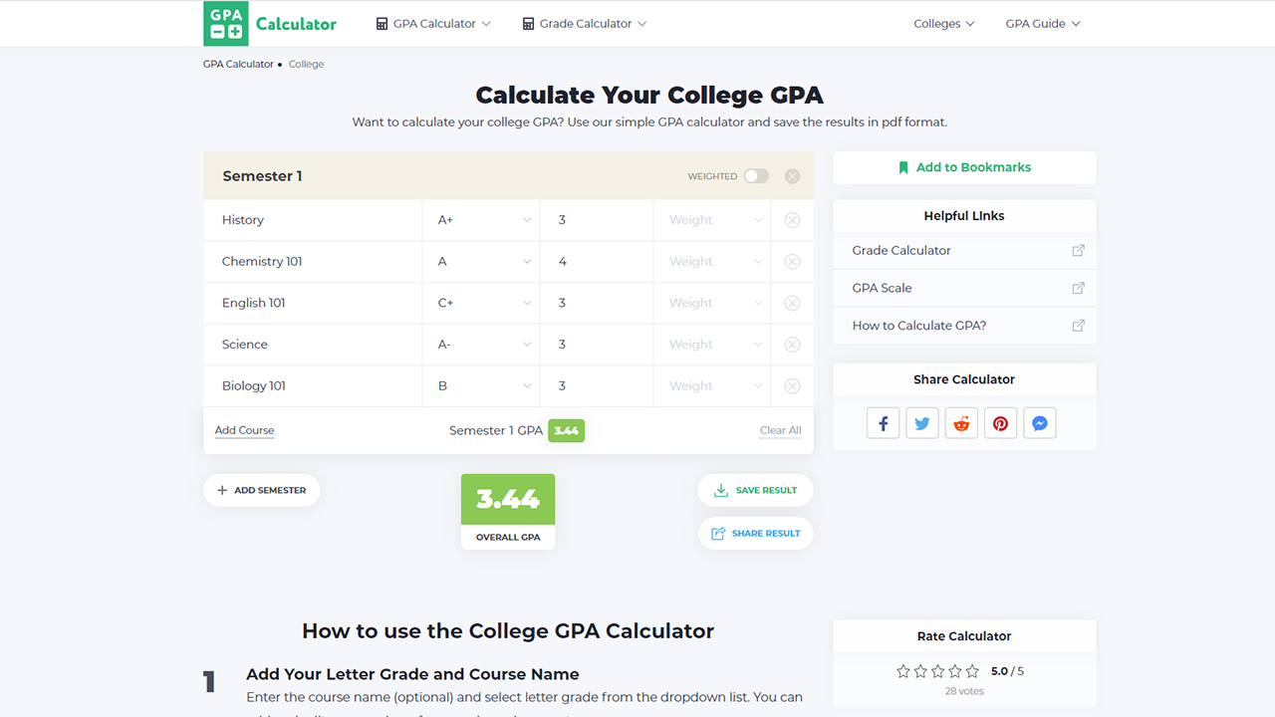
Task: Open grade dropdown for English 101
Action: (x=484, y=303)
